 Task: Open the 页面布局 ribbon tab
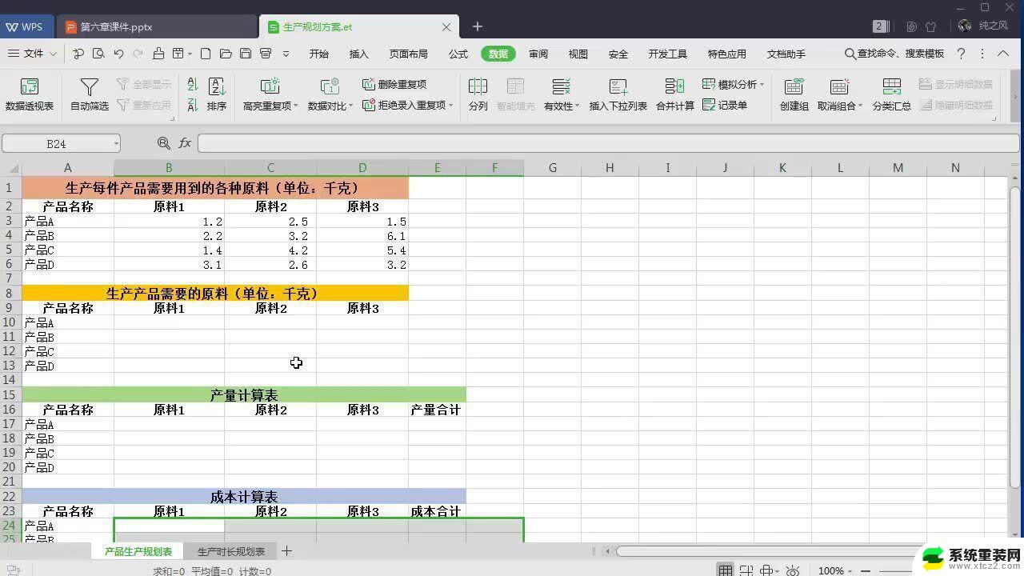point(409,54)
